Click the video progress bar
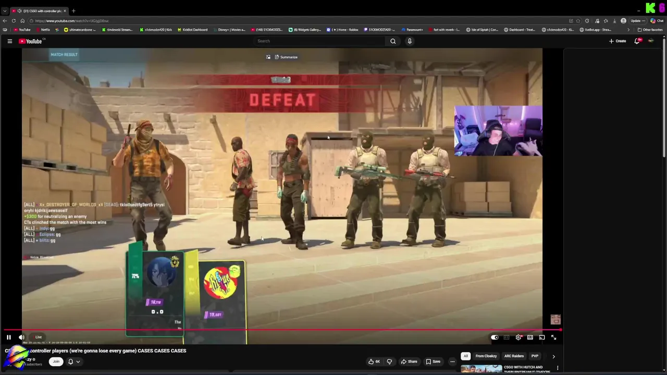The width and height of the screenshot is (667, 375). coord(281,330)
